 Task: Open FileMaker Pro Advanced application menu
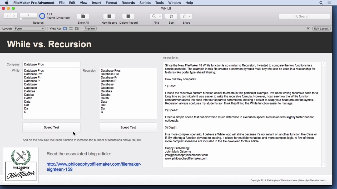(34, 3)
